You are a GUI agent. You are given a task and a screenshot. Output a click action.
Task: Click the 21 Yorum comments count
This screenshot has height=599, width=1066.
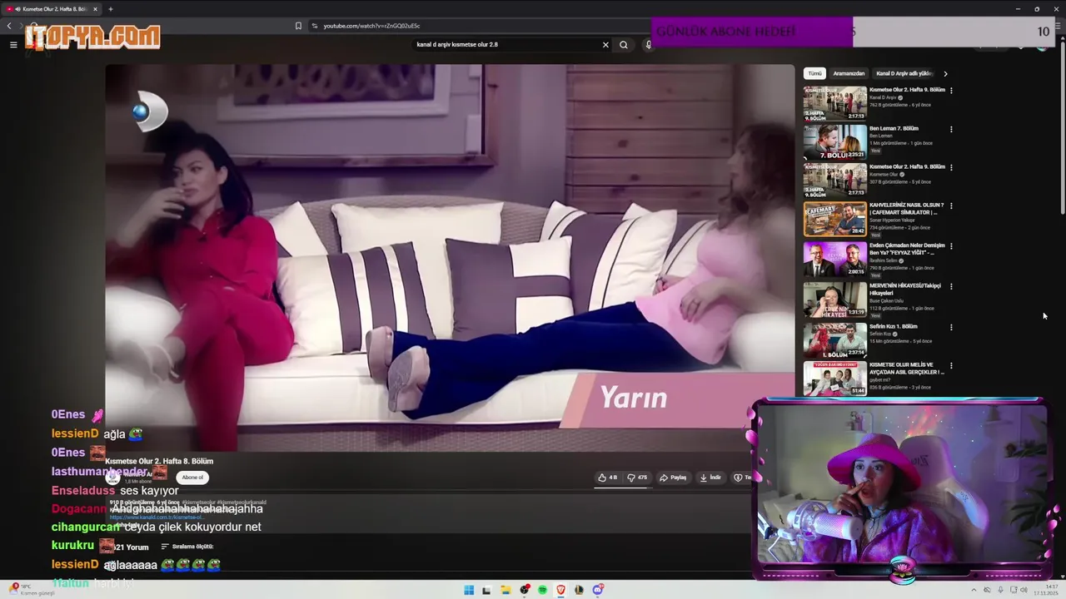coord(132,547)
